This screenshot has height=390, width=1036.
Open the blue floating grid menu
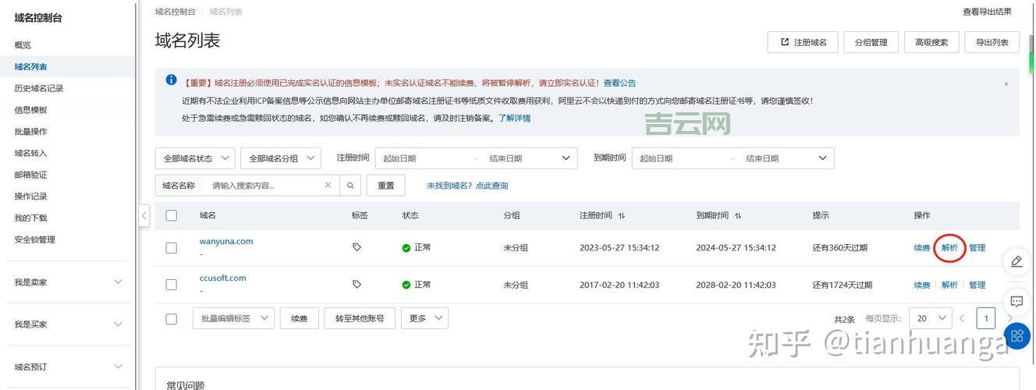[x=1016, y=336]
